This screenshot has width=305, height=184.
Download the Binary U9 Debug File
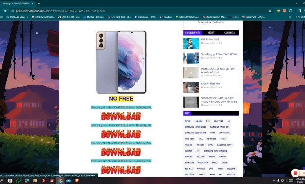(x=121, y=116)
